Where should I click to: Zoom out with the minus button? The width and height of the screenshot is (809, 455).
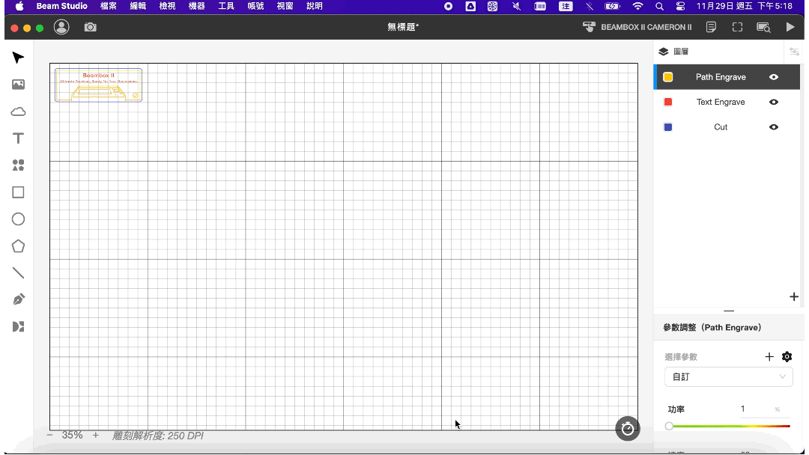pos(49,436)
